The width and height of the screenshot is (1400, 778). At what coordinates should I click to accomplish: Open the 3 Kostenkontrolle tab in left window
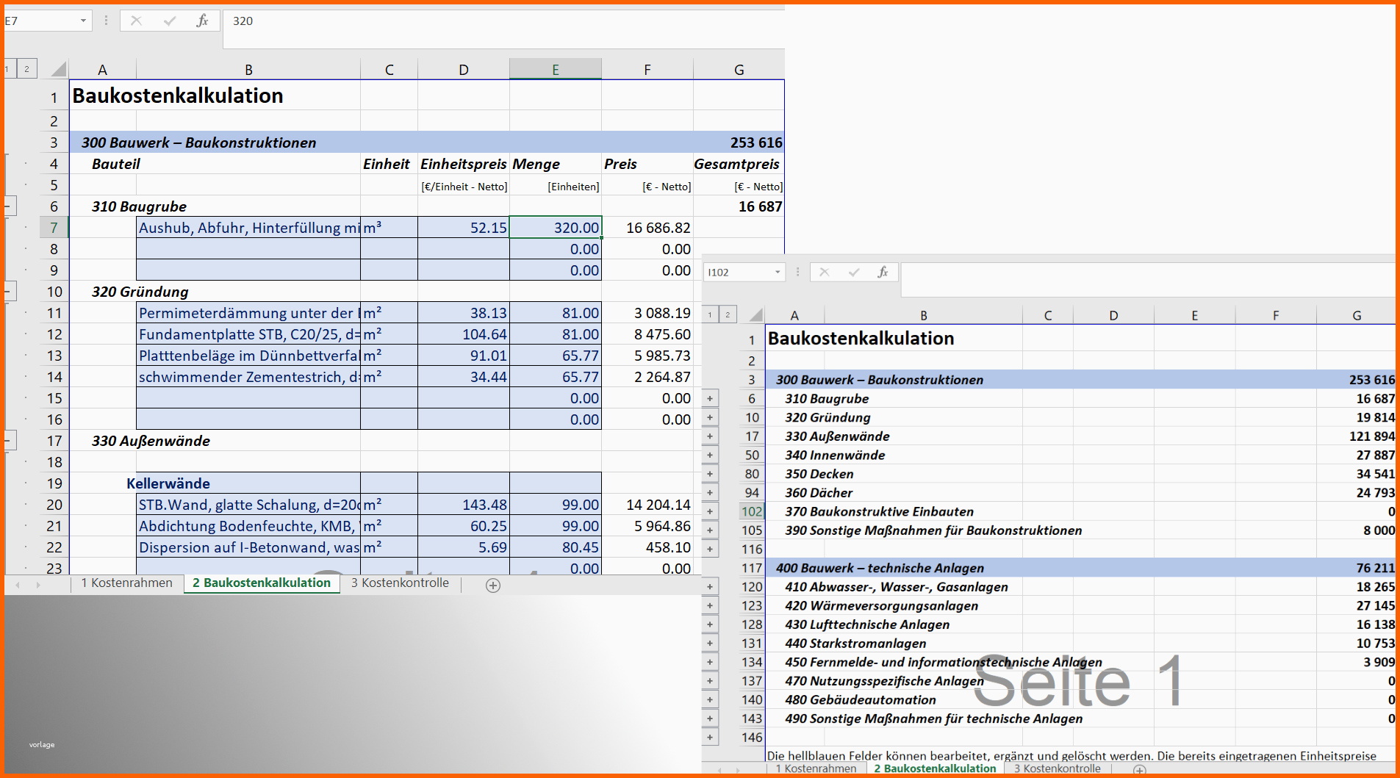[400, 583]
